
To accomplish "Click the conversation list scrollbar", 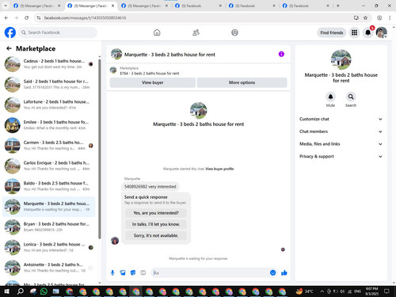I will pyautogui.click(x=100, y=149).
